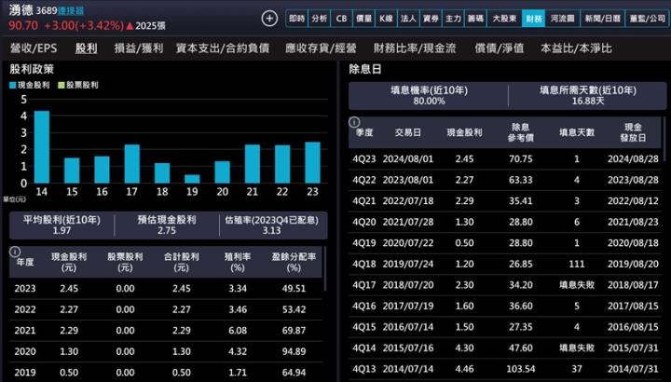Viewport: 671px width, 382px height.
Task: Click the 現金發放日 column header
Action: coord(633,132)
